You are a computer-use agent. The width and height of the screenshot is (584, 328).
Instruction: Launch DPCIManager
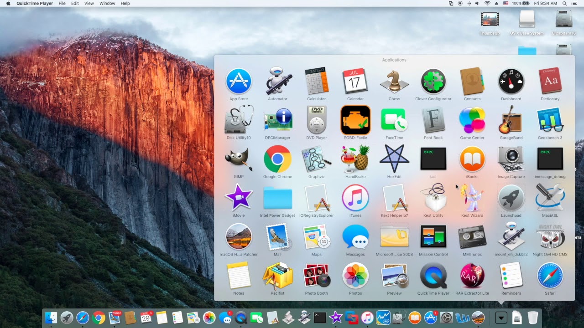click(x=277, y=120)
